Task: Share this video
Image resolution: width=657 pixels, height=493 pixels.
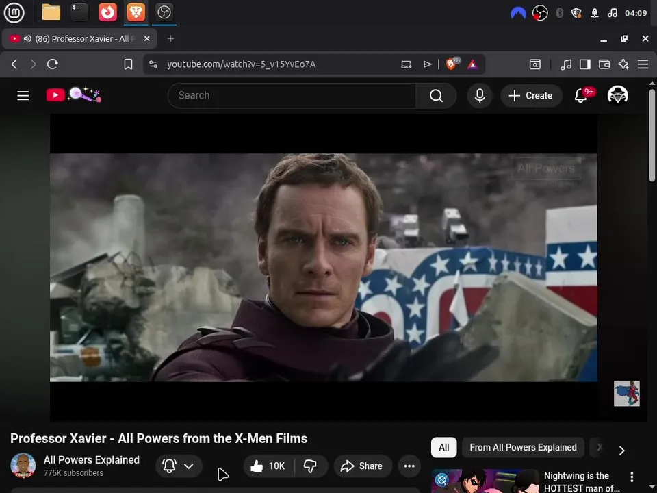Action: 363,466
